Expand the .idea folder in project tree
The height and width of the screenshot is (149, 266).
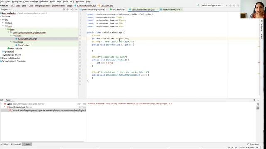[1, 17]
